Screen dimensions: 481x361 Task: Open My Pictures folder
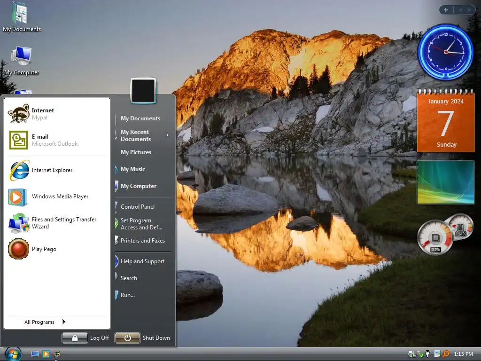click(136, 152)
